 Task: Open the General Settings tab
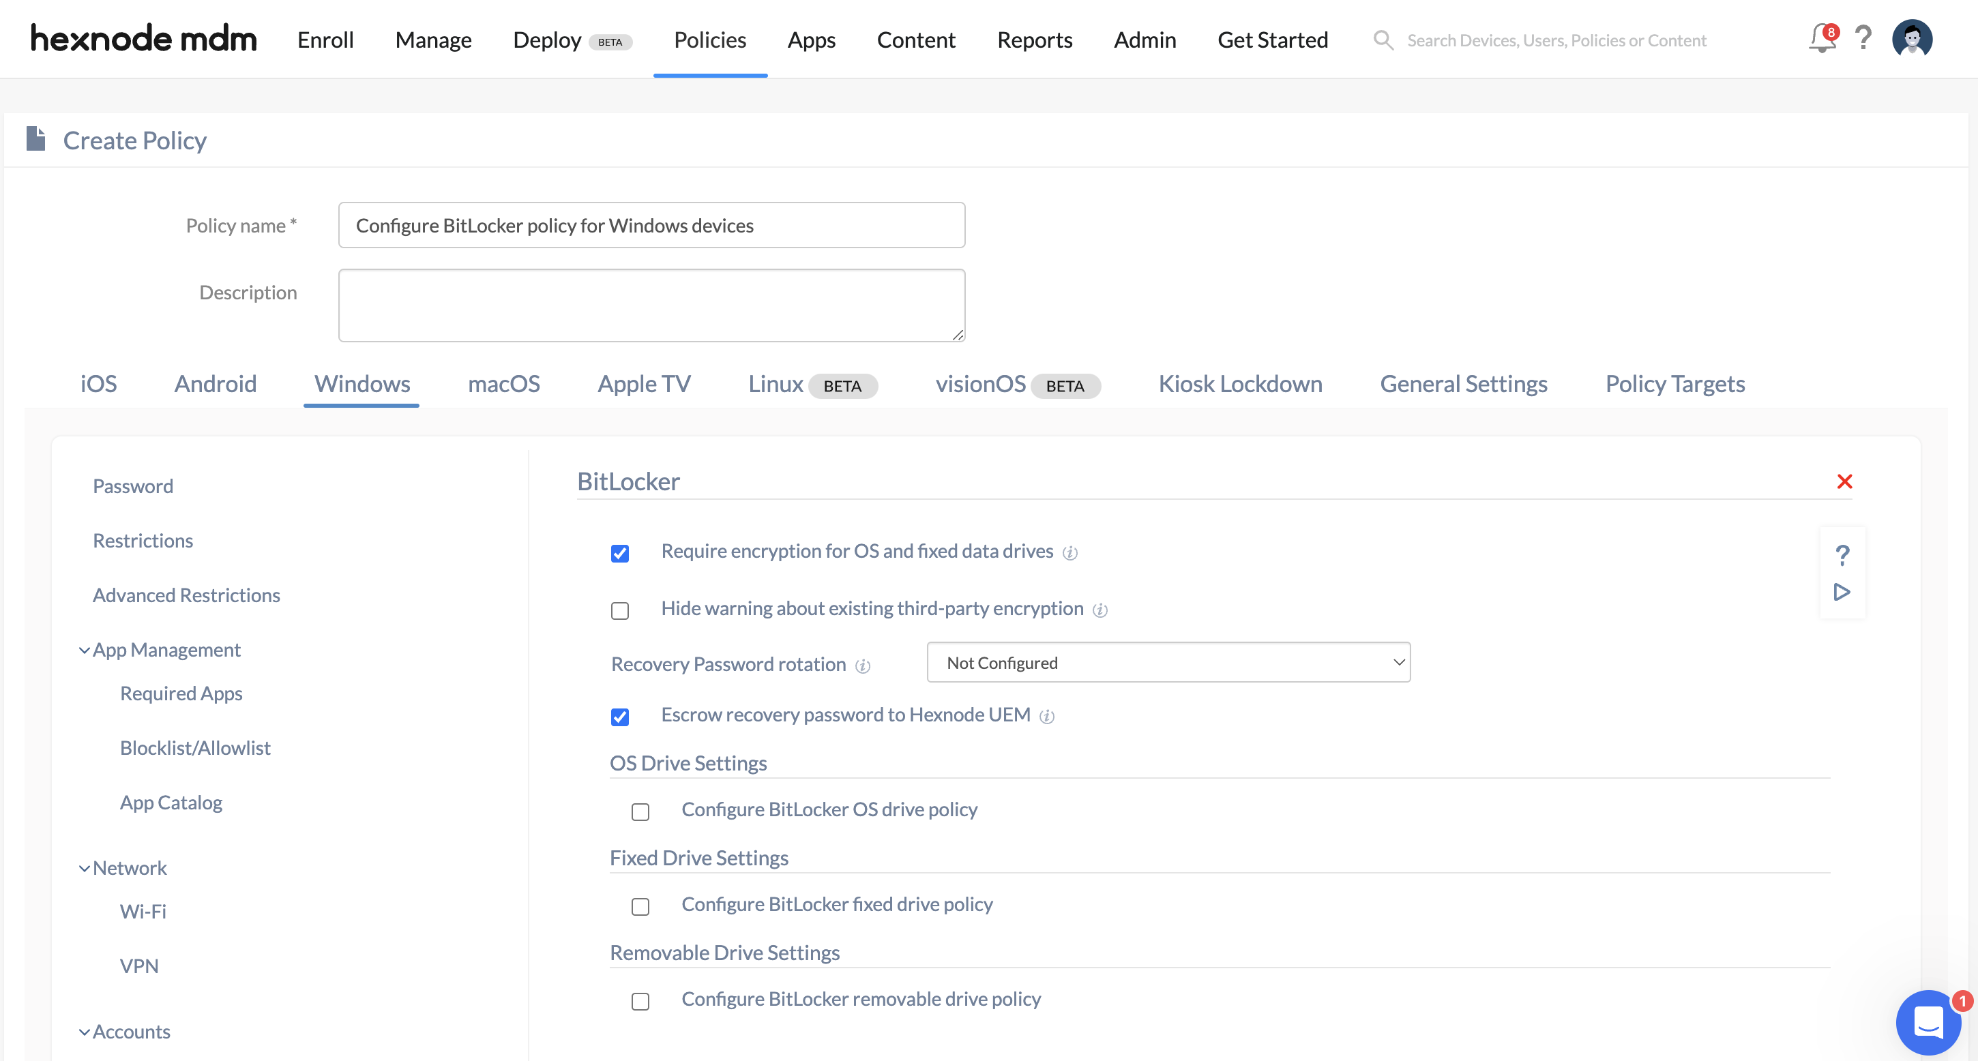pyautogui.click(x=1464, y=383)
